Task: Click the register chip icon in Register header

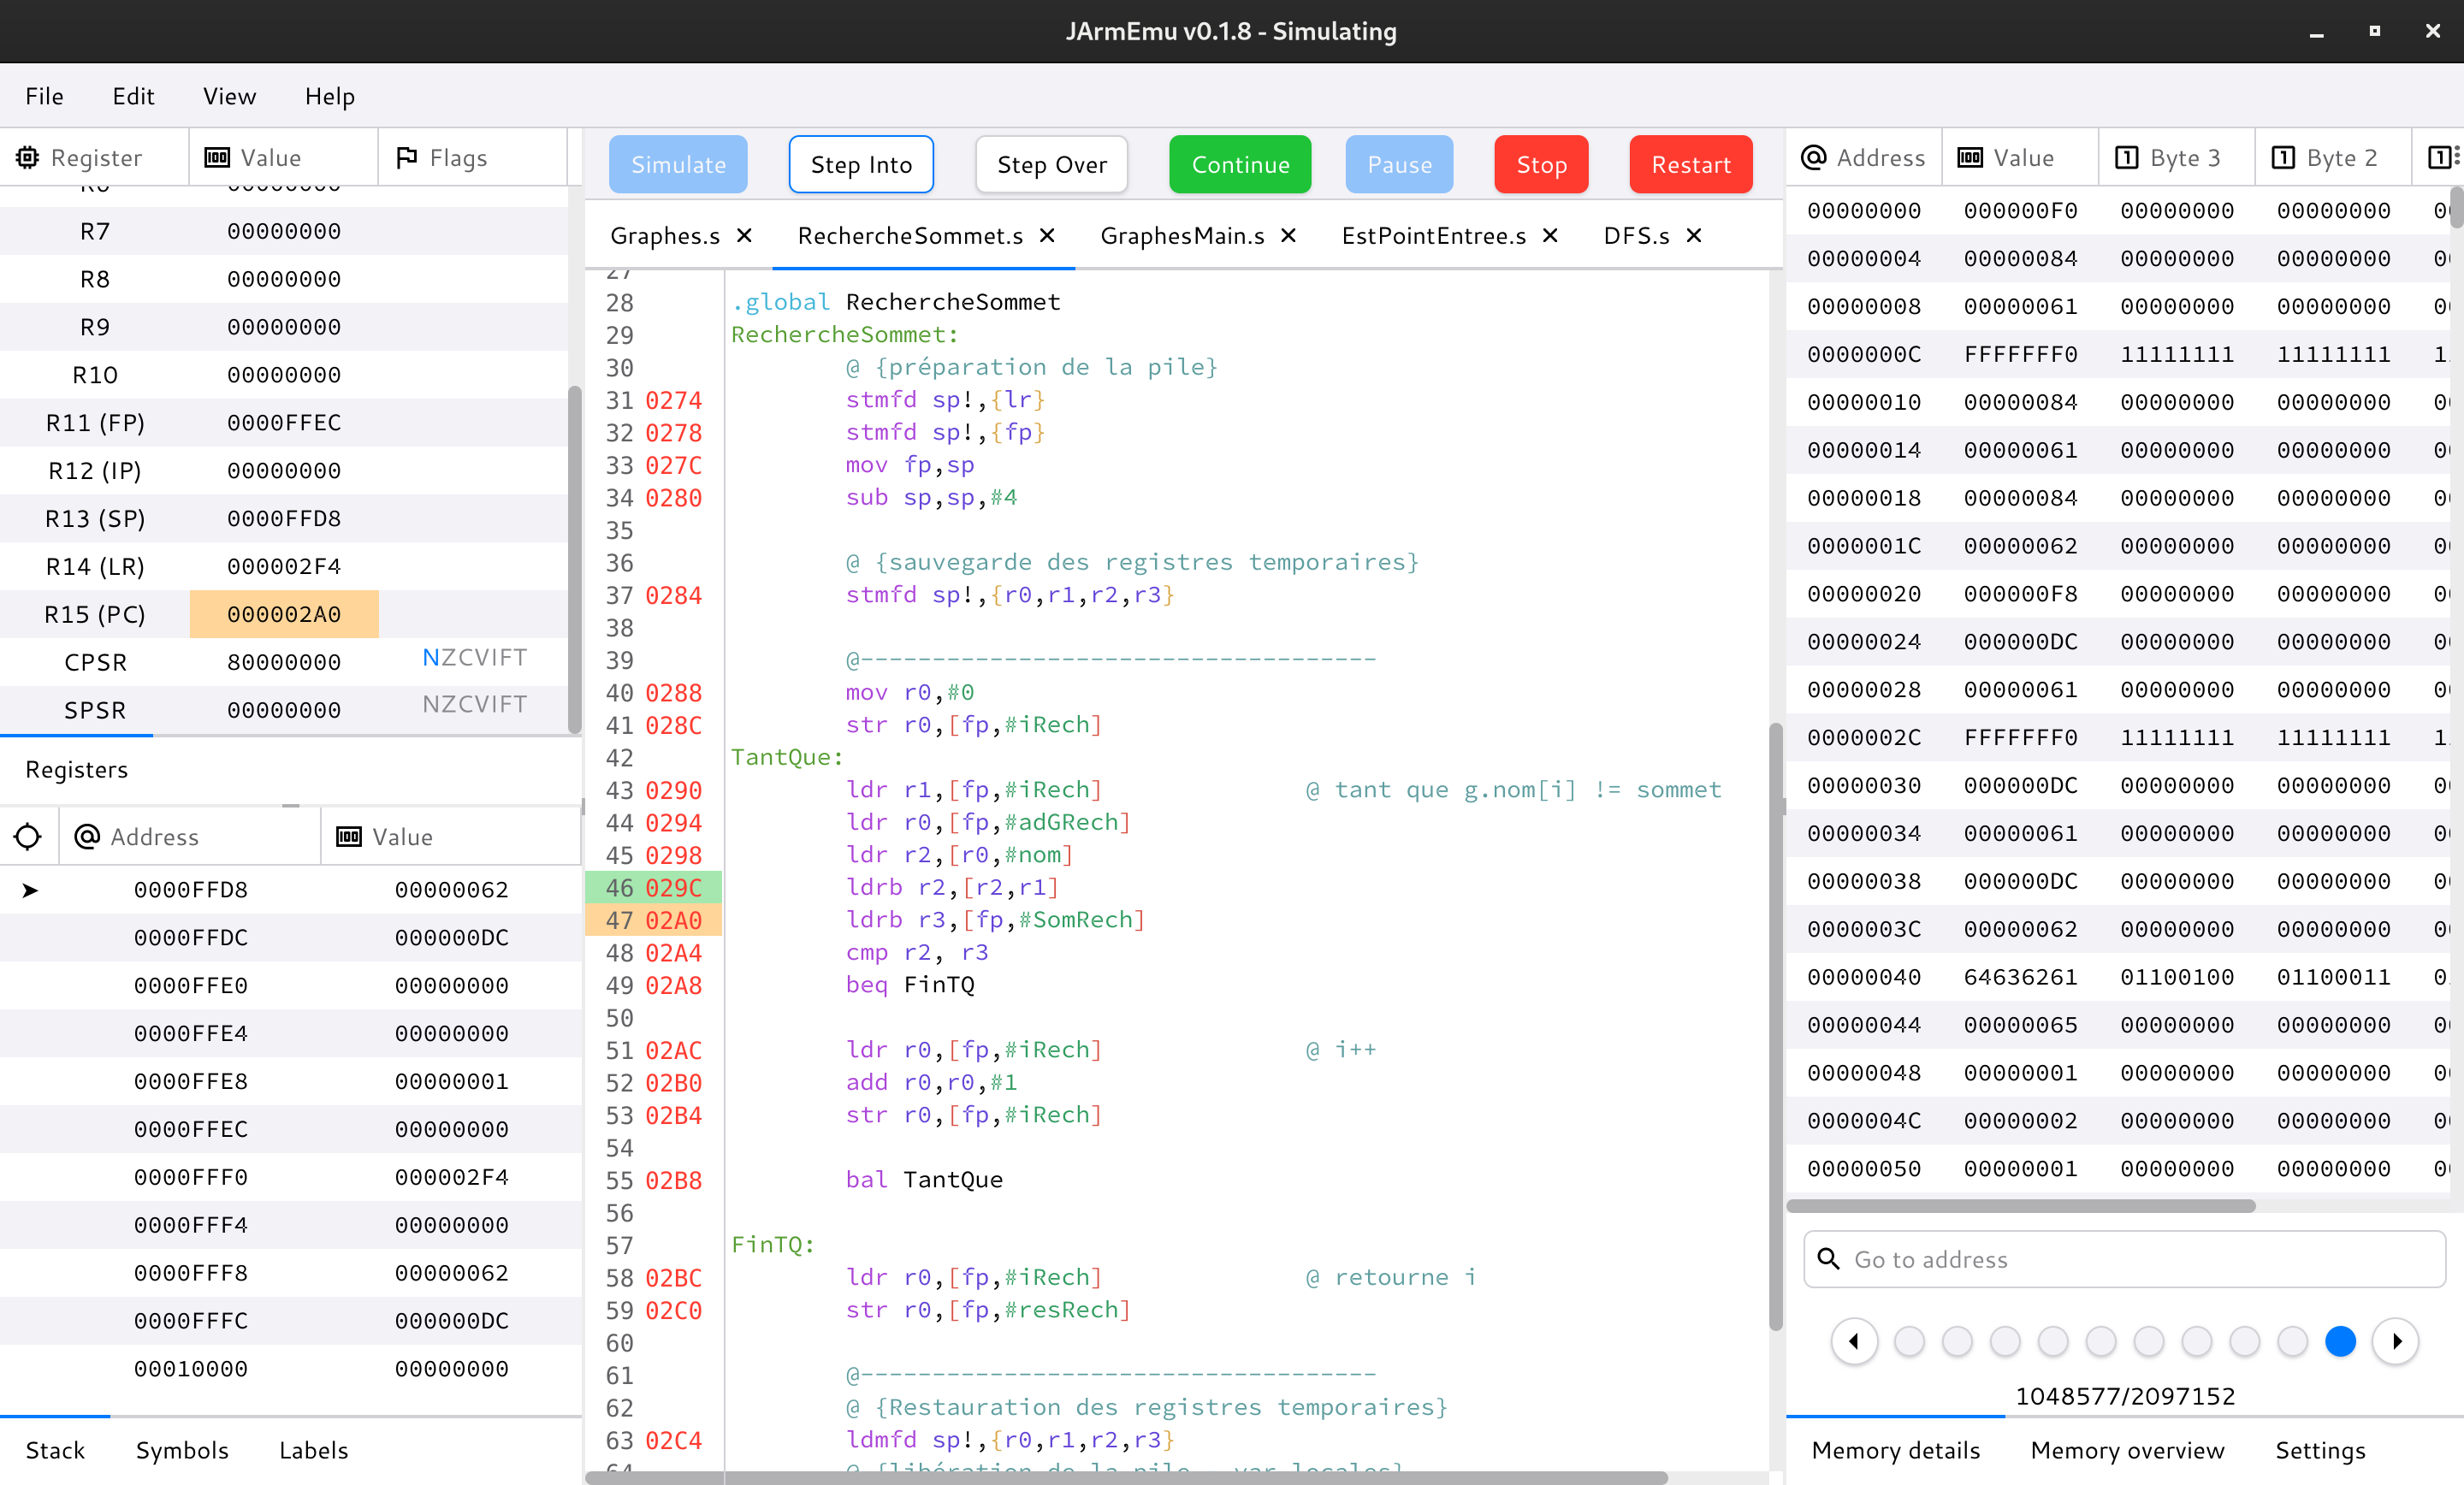Action: (27, 158)
